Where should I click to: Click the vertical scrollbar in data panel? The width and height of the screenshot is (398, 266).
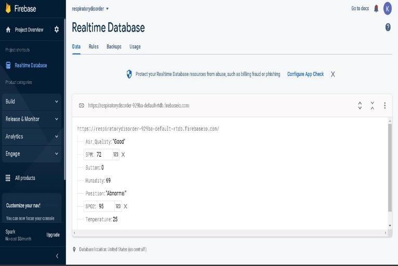[390, 168]
